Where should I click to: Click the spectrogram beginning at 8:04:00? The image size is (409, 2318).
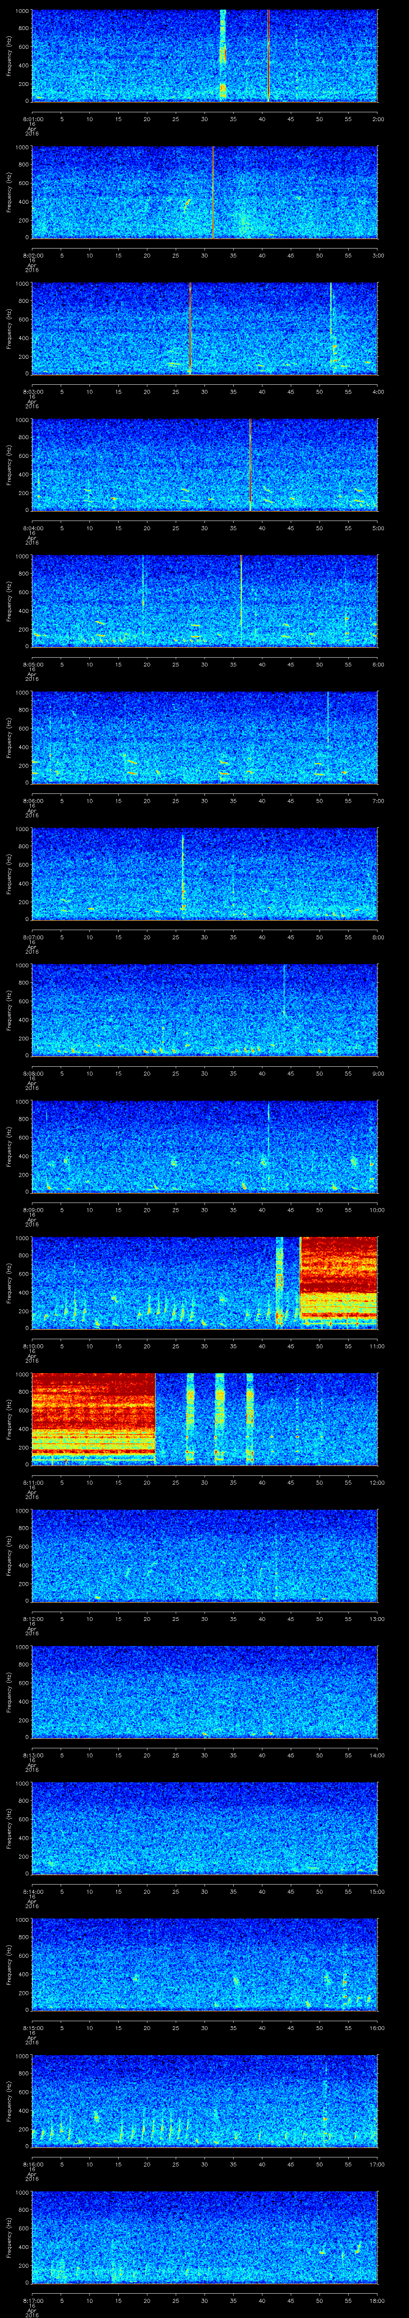point(204,465)
